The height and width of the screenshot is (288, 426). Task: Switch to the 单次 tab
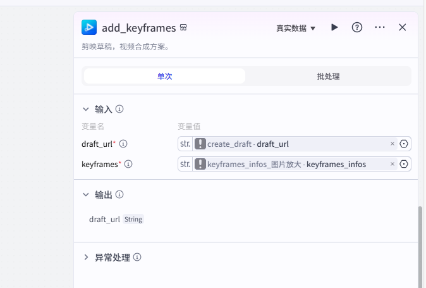(164, 76)
